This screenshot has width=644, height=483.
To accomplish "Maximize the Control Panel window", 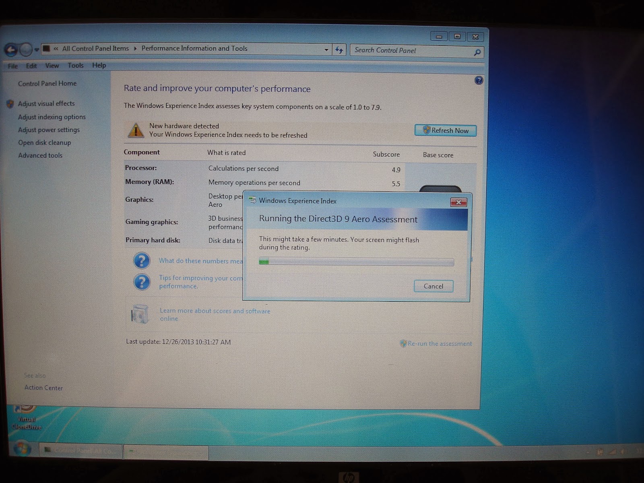I will [x=457, y=37].
